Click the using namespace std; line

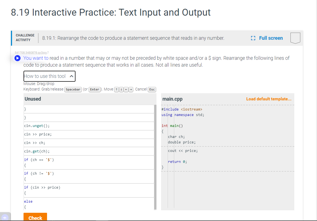(x=183, y=115)
